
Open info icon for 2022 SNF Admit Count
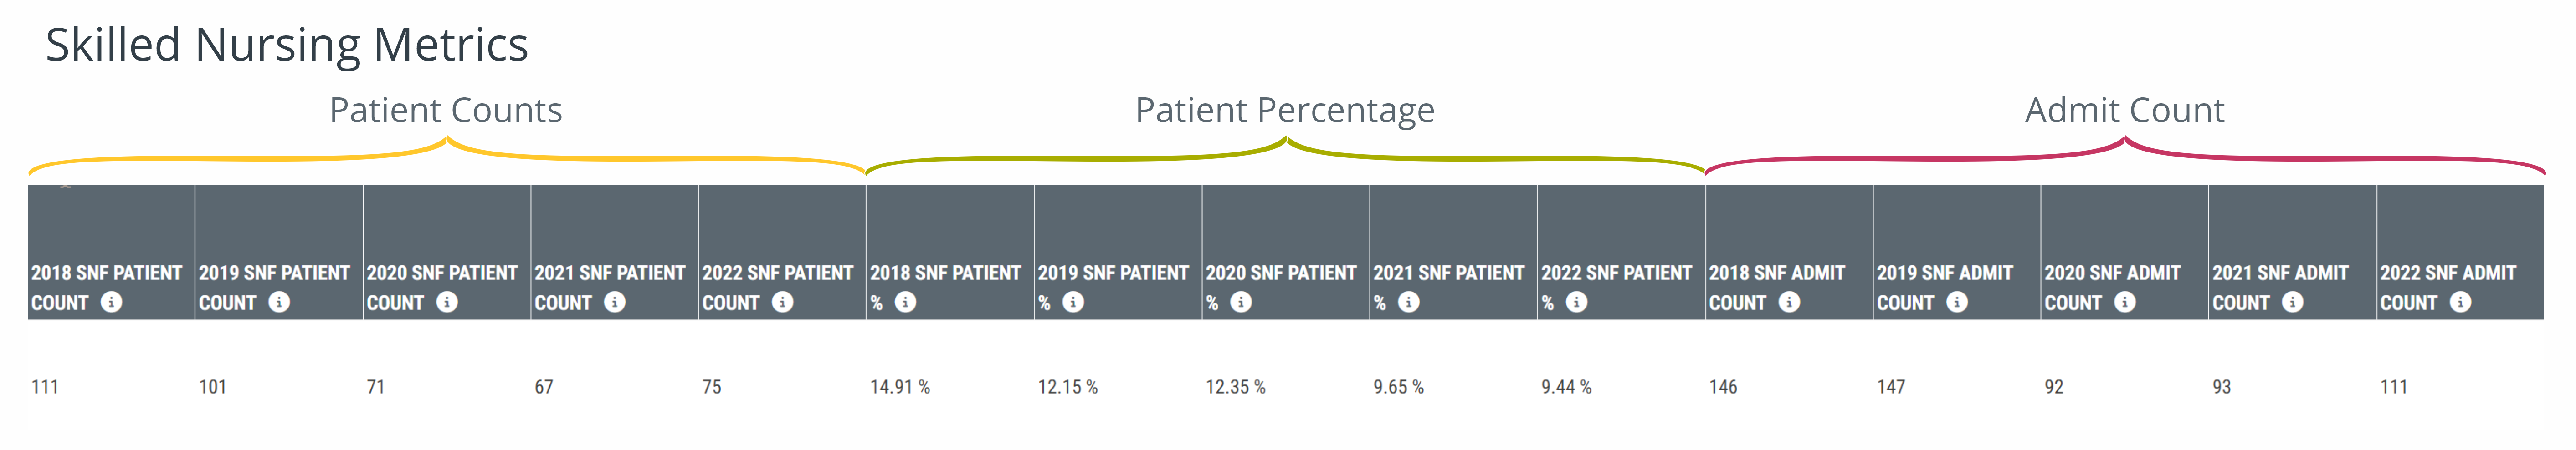(2461, 301)
